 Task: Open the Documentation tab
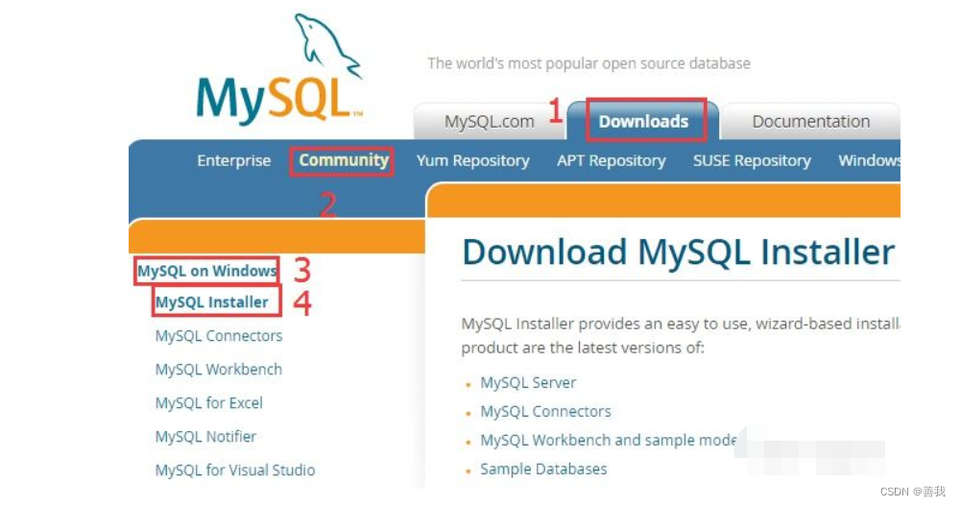810,121
